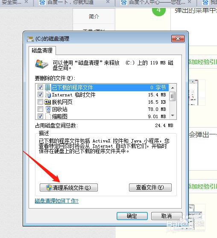Click the 78.0 MB size value
The width and height of the screenshot is (217, 238).
157,109
